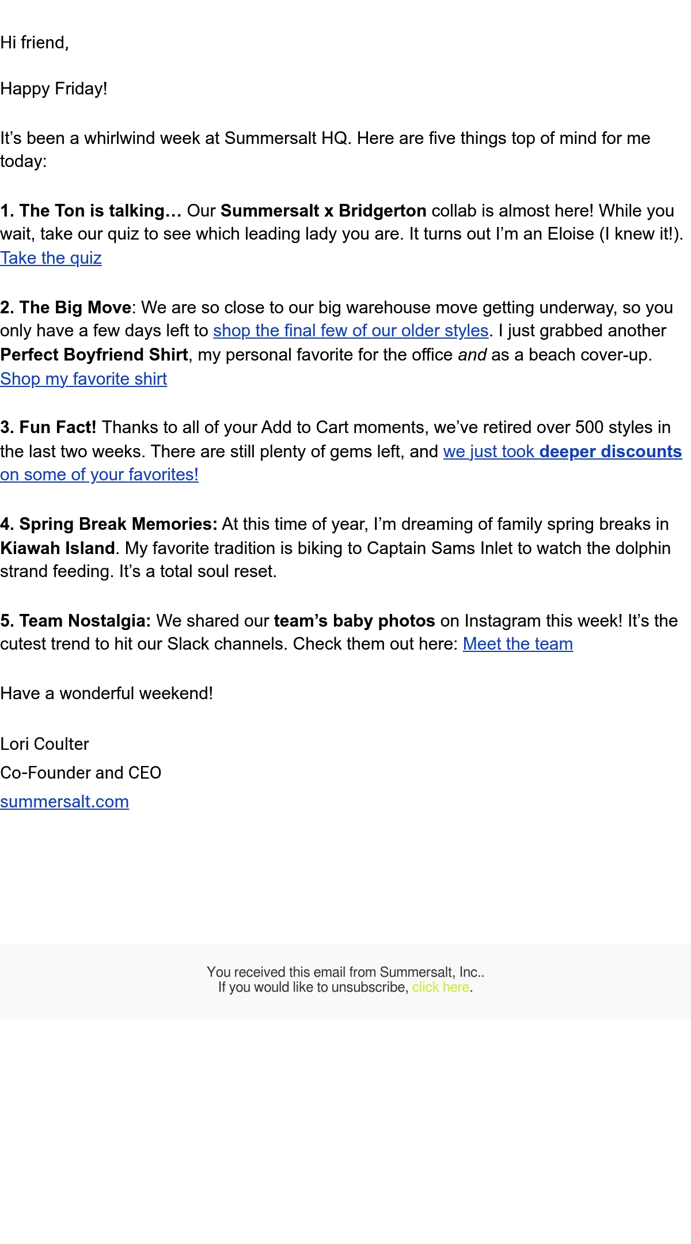Visit the "deeper discounts" link
Screen dimensions: 691x1244
pos(610,452)
